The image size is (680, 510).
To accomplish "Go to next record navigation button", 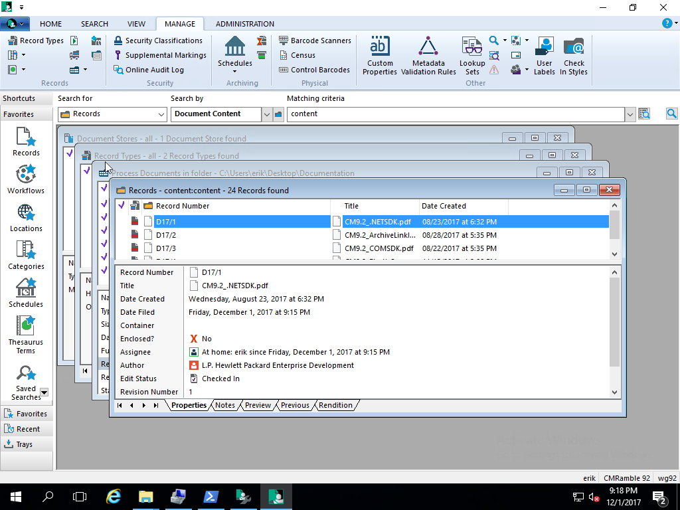I will pyautogui.click(x=144, y=406).
